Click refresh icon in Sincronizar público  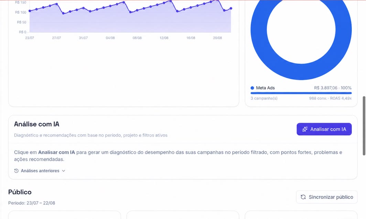pos(303,197)
